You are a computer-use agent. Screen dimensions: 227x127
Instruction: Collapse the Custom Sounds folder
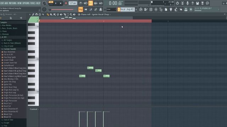click(10, 49)
